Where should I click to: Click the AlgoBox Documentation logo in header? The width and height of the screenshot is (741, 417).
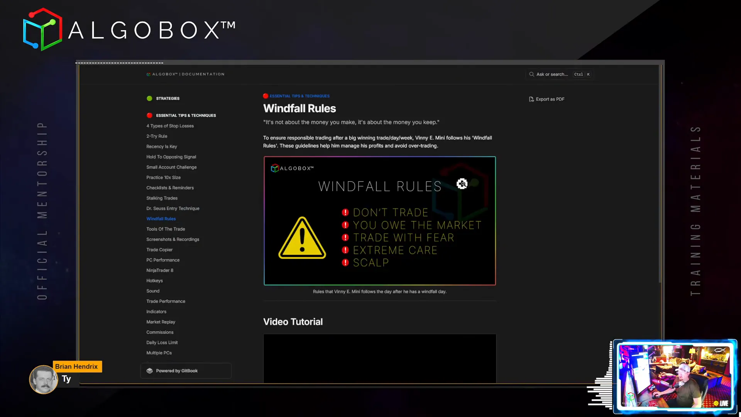185,74
